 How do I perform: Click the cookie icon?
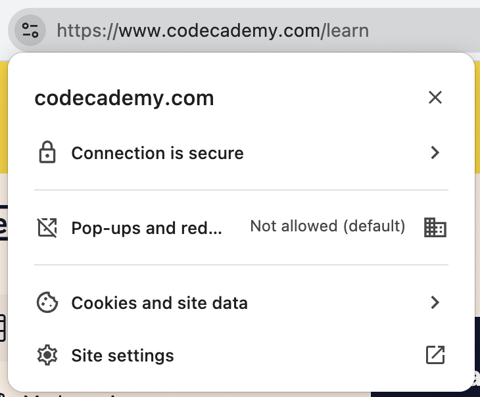47,303
